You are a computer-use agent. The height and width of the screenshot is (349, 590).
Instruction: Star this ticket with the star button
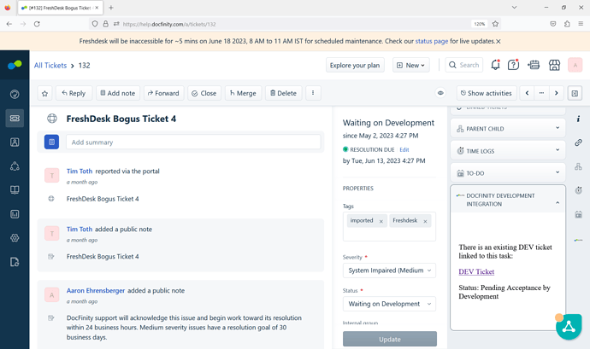[x=44, y=93]
